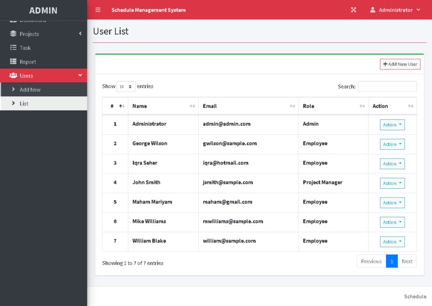Click the Schedule footer text
432x306 pixels.
coord(415,297)
